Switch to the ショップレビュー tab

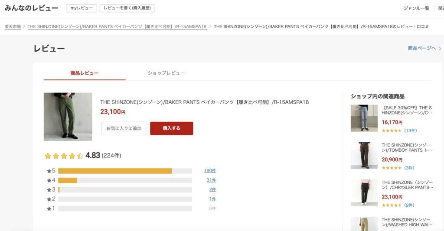[166, 73]
